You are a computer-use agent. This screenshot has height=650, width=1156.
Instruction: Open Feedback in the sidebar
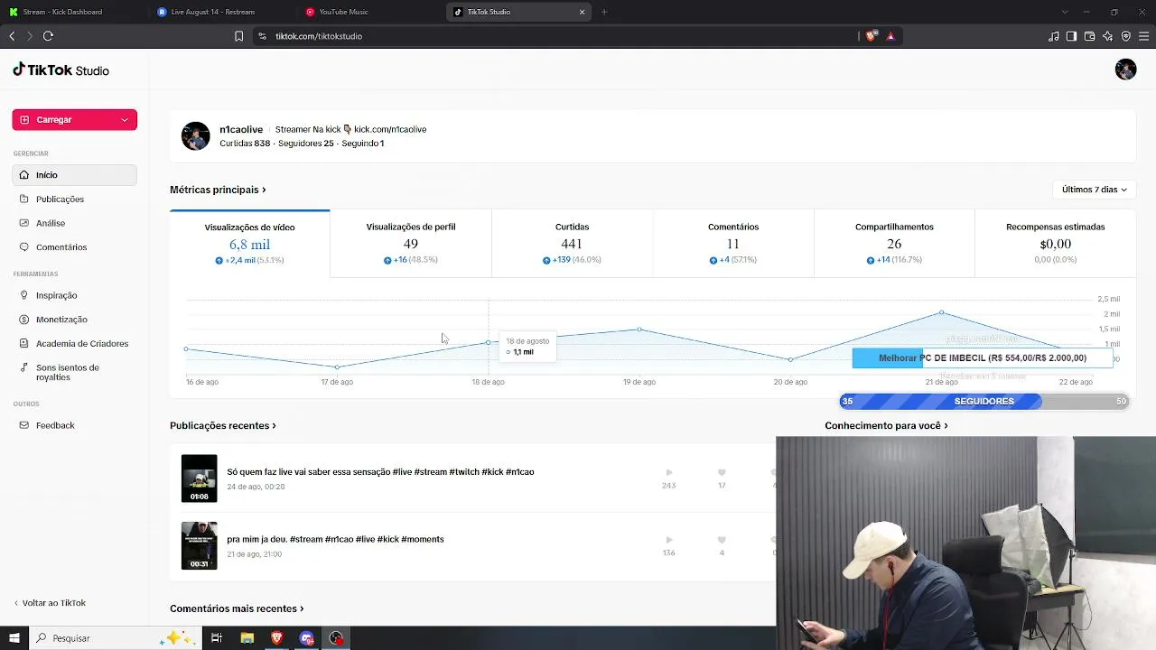click(x=74, y=425)
